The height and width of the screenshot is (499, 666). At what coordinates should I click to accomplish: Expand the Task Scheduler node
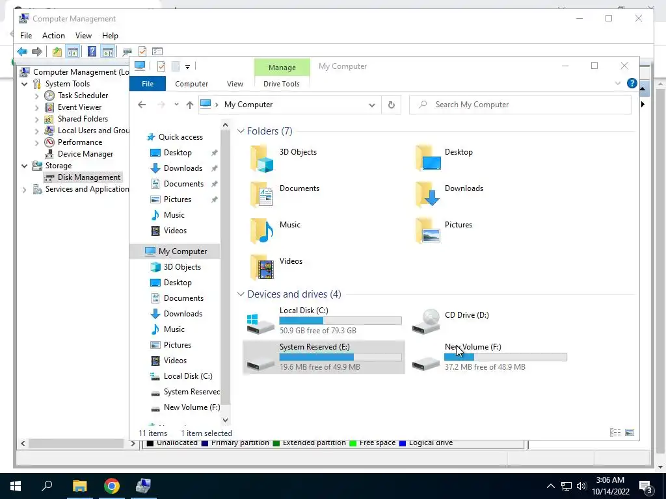click(x=37, y=96)
